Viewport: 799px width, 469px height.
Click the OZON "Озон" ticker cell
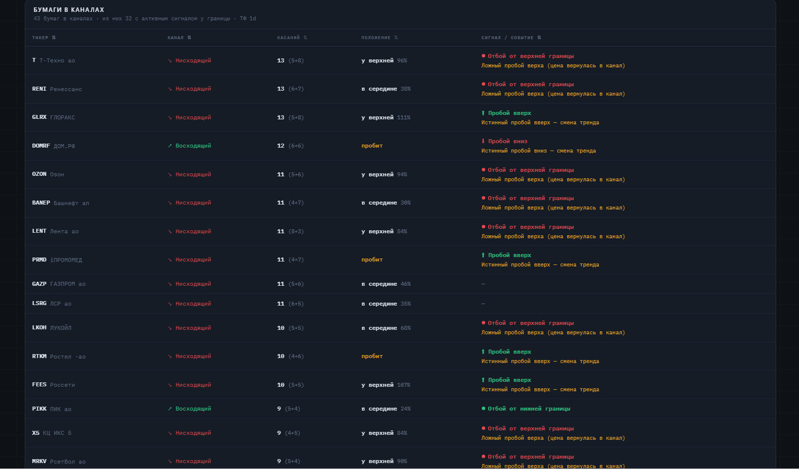click(x=48, y=174)
